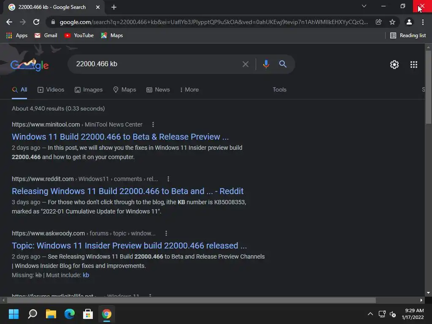This screenshot has height=324, width=432.
Task: Clear the search query with X
Action: (246, 64)
